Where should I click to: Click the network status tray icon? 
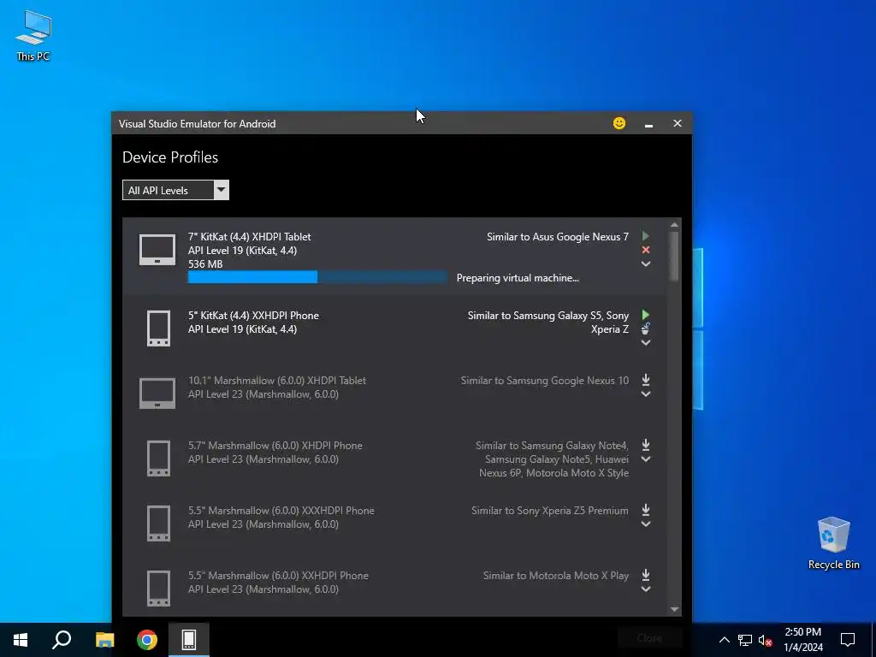[745, 640]
